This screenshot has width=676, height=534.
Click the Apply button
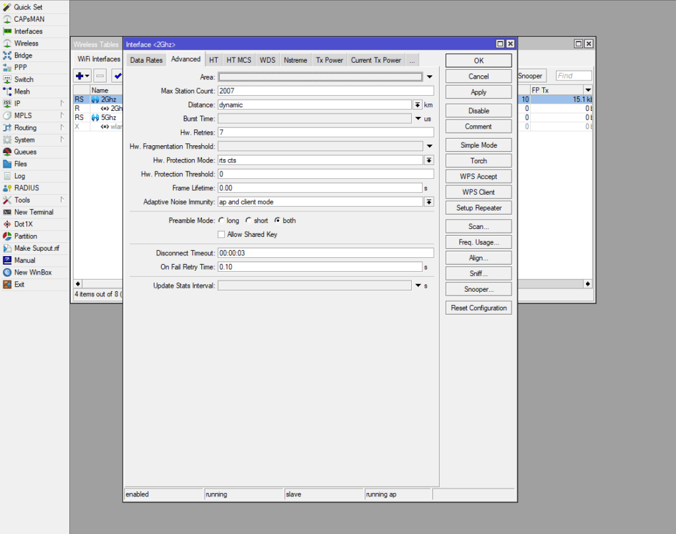pyautogui.click(x=479, y=92)
